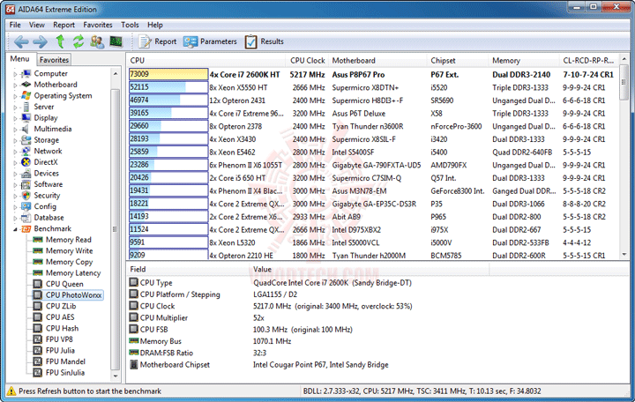Go back with the Back arrow icon
Image resolution: width=635 pixels, height=402 pixels.
coord(21,41)
